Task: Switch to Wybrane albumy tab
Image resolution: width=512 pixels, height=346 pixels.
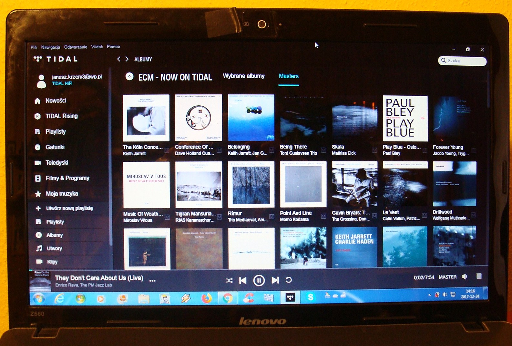Action: [x=244, y=76]
